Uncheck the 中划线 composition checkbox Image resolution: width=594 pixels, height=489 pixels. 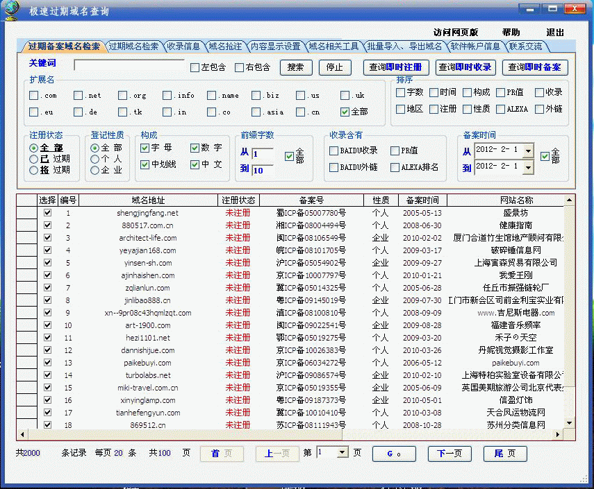[145, 164]
